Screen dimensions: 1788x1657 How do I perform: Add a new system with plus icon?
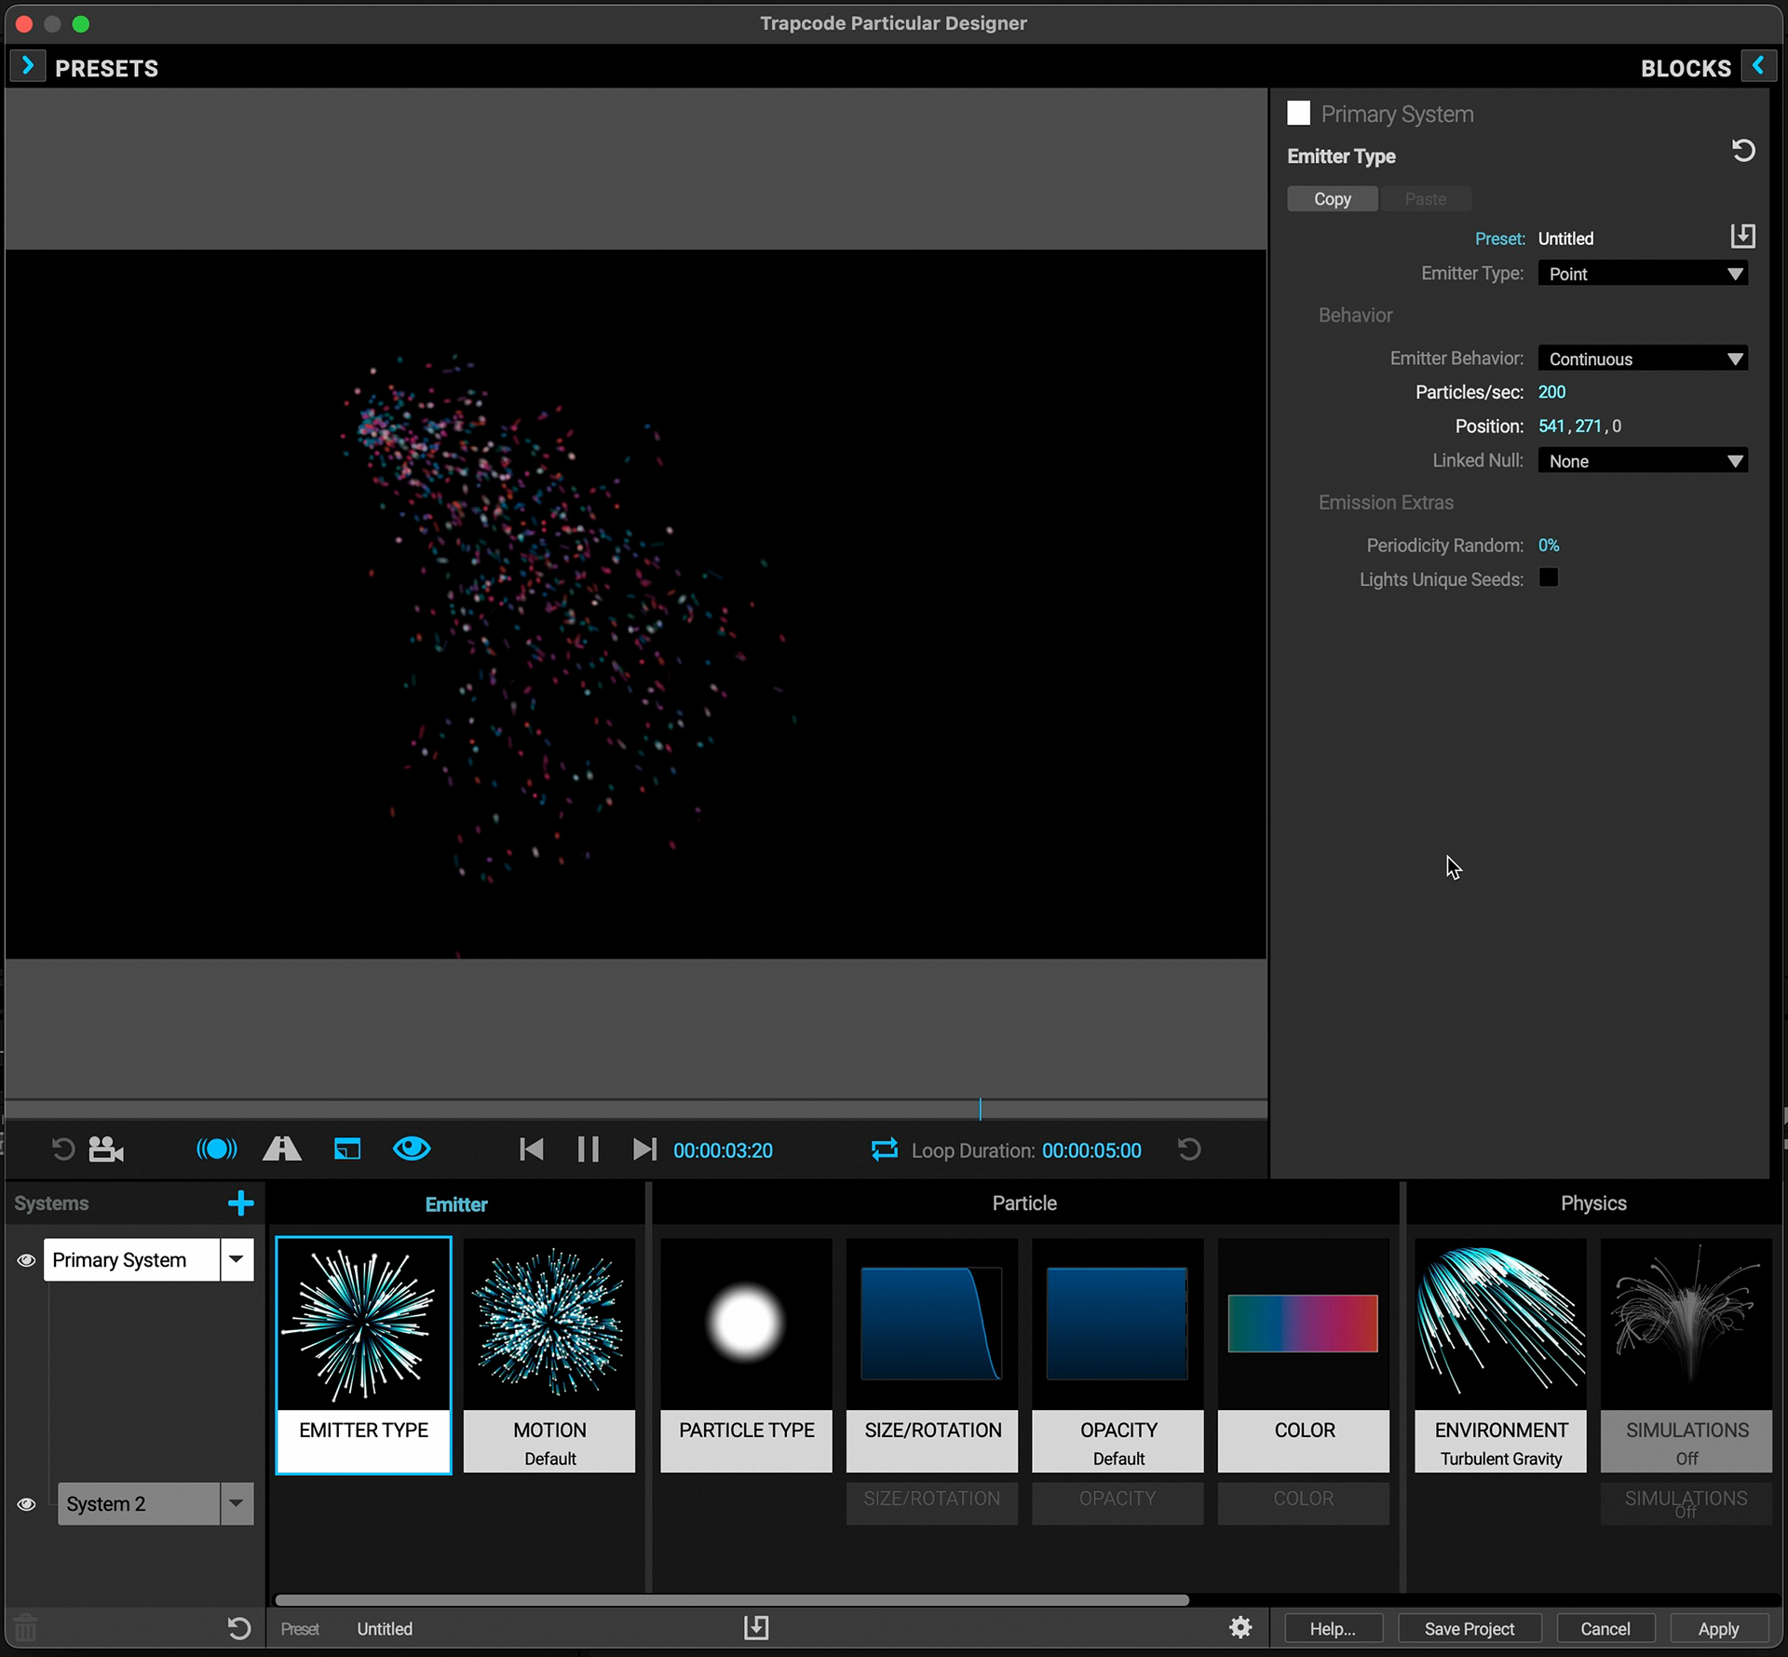click(240, 1203)
